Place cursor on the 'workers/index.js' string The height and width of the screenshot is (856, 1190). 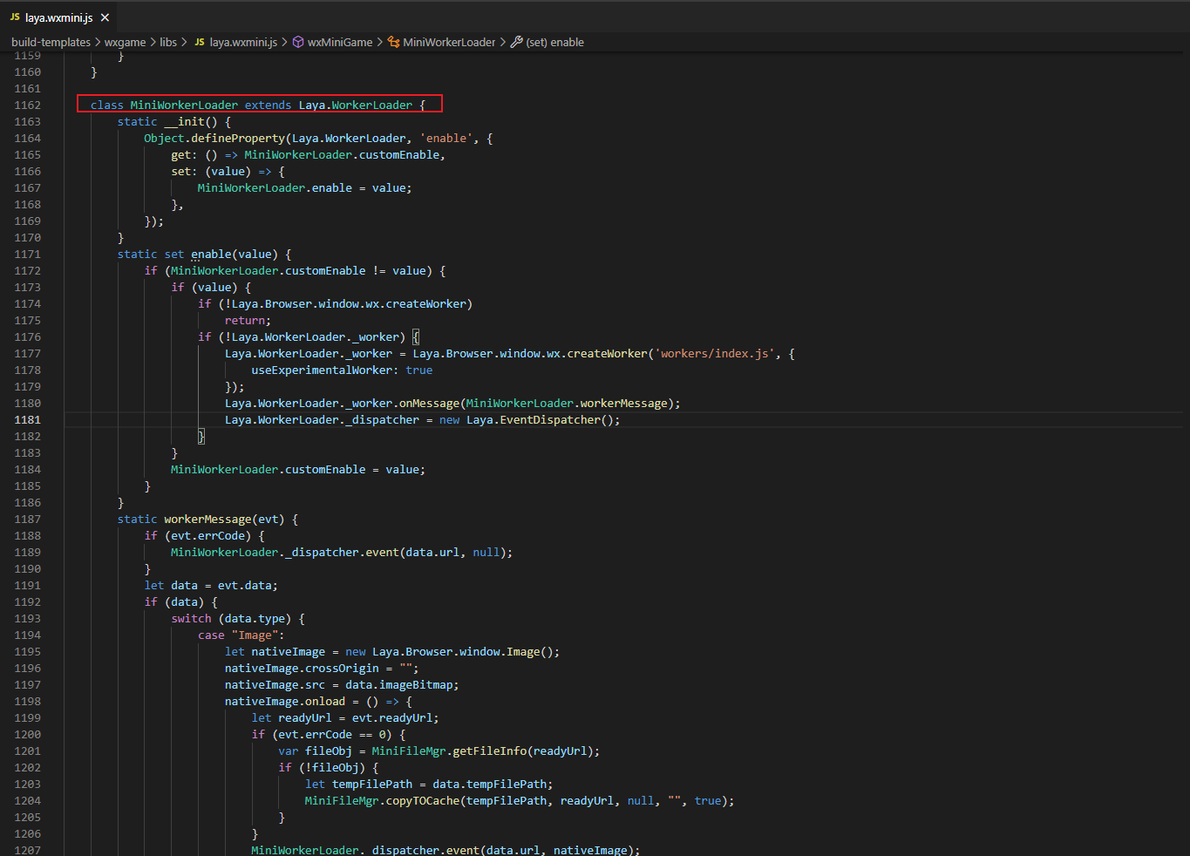coord(715,353)
